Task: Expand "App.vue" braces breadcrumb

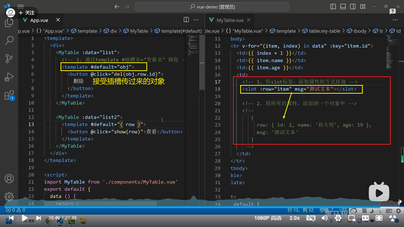Action: pos(51,31)
